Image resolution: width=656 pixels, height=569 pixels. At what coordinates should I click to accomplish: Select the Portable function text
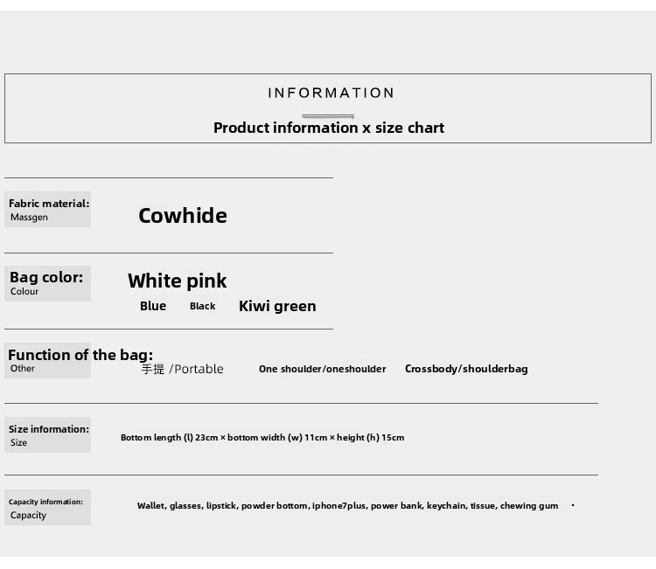click(x=183, y=369)
